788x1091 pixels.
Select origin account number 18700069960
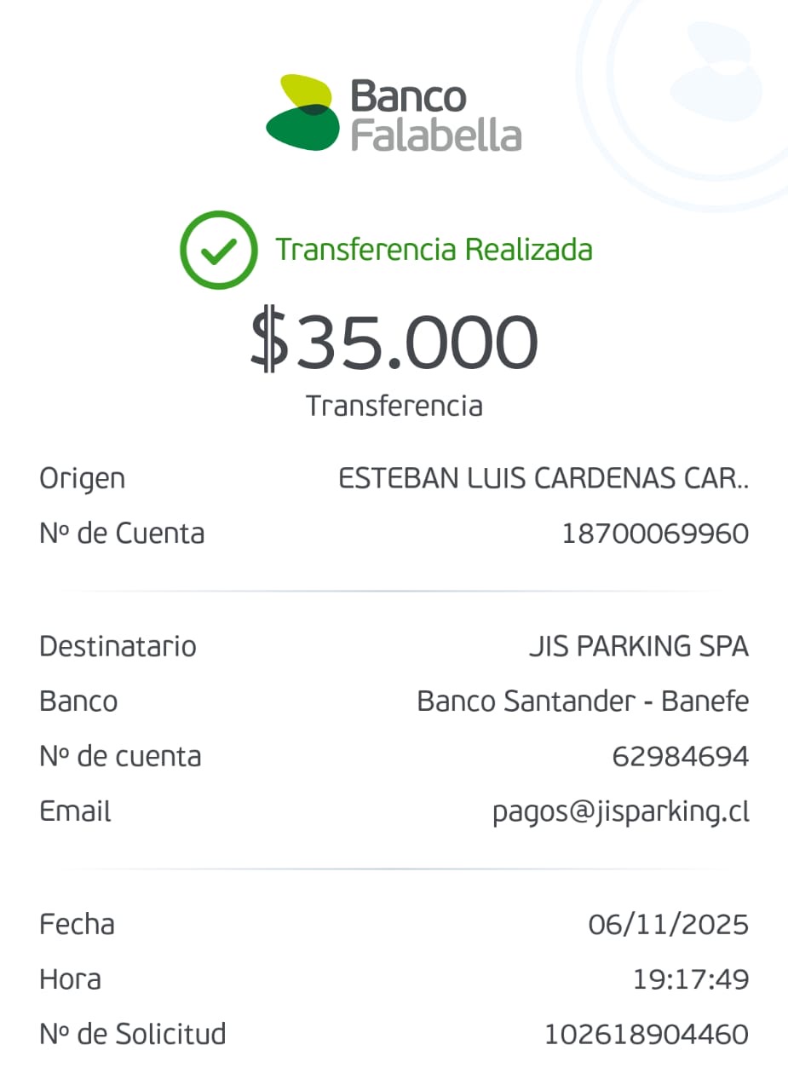[x=654, y=534]
